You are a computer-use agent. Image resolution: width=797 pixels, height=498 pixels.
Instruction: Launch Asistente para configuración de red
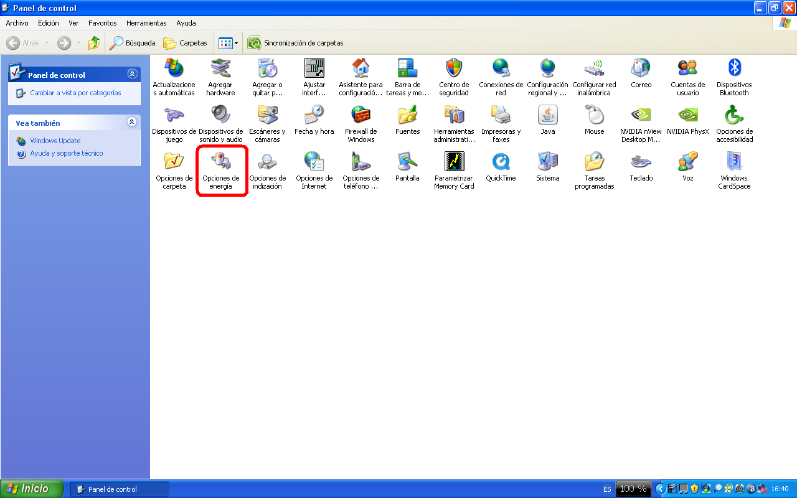click(x=361, y=77)
